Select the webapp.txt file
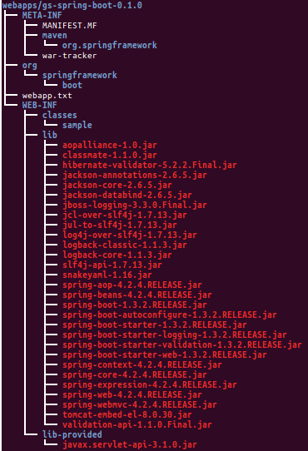The width and height of the screenshot is (308, 451). (47, 95)
